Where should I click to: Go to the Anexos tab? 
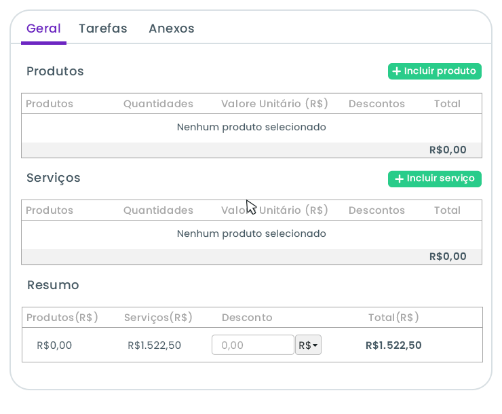(x=172, y=29)
